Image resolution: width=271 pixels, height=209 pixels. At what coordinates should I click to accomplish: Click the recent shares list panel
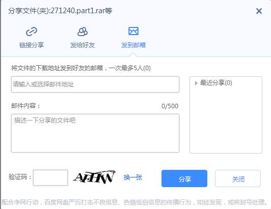point(226,115)
